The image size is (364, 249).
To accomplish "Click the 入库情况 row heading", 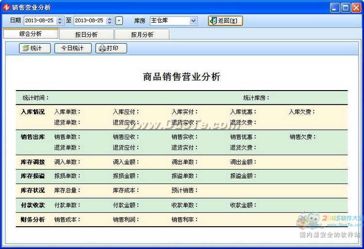I will click(x=33, y=112).
